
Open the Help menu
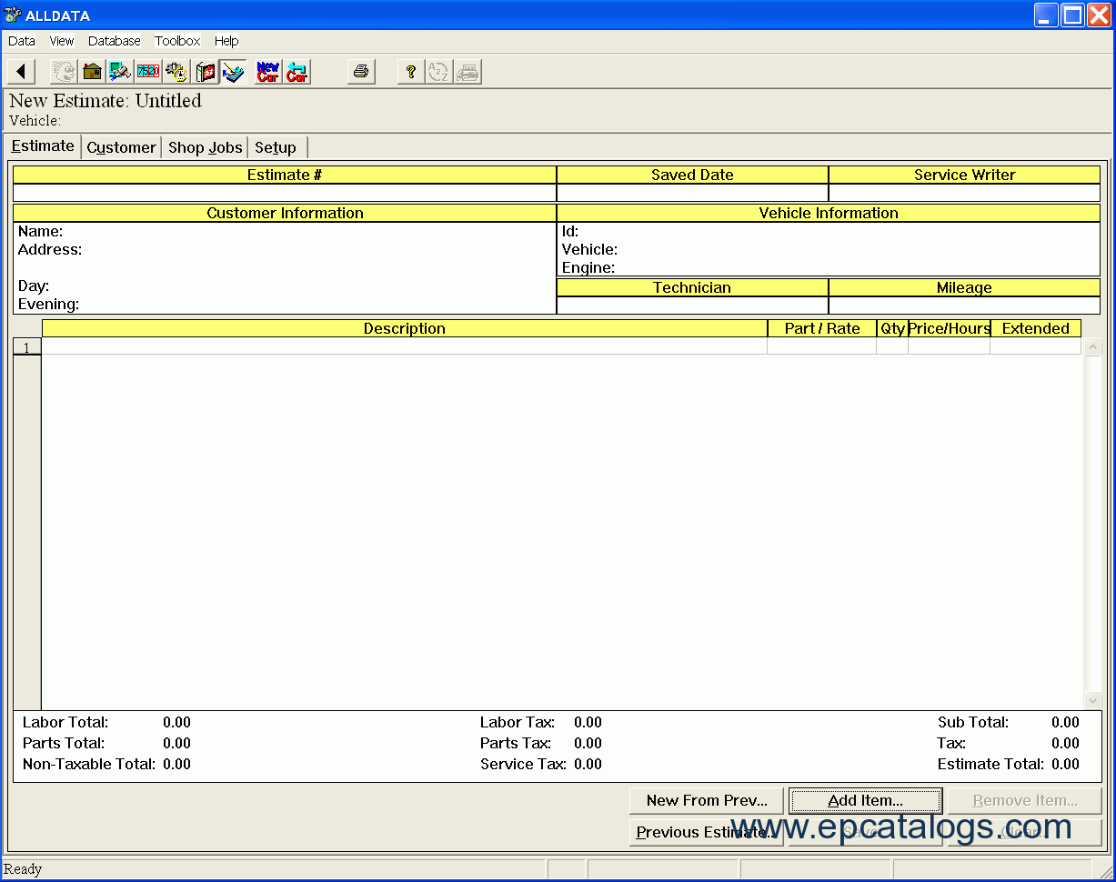226,41
